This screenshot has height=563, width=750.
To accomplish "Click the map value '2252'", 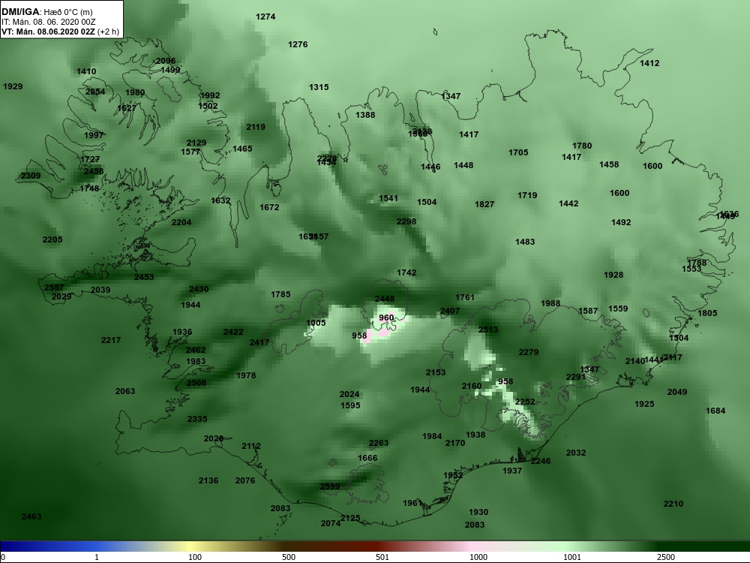I will [x=525, y=402].
